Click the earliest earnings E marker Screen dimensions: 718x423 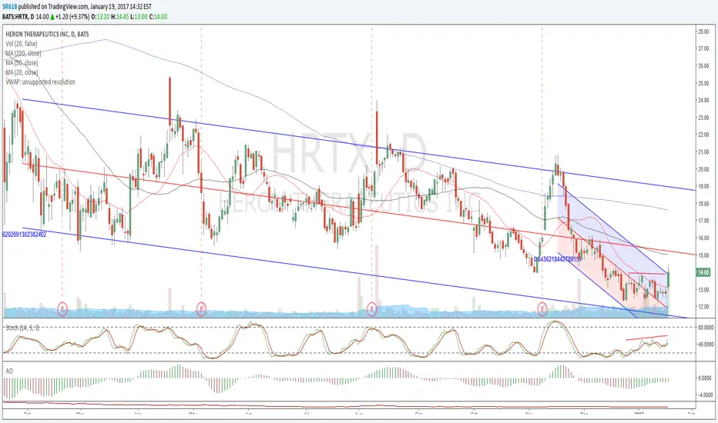(62, 309)
